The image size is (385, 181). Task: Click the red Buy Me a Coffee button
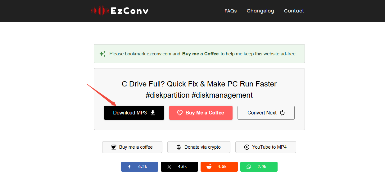201,113
